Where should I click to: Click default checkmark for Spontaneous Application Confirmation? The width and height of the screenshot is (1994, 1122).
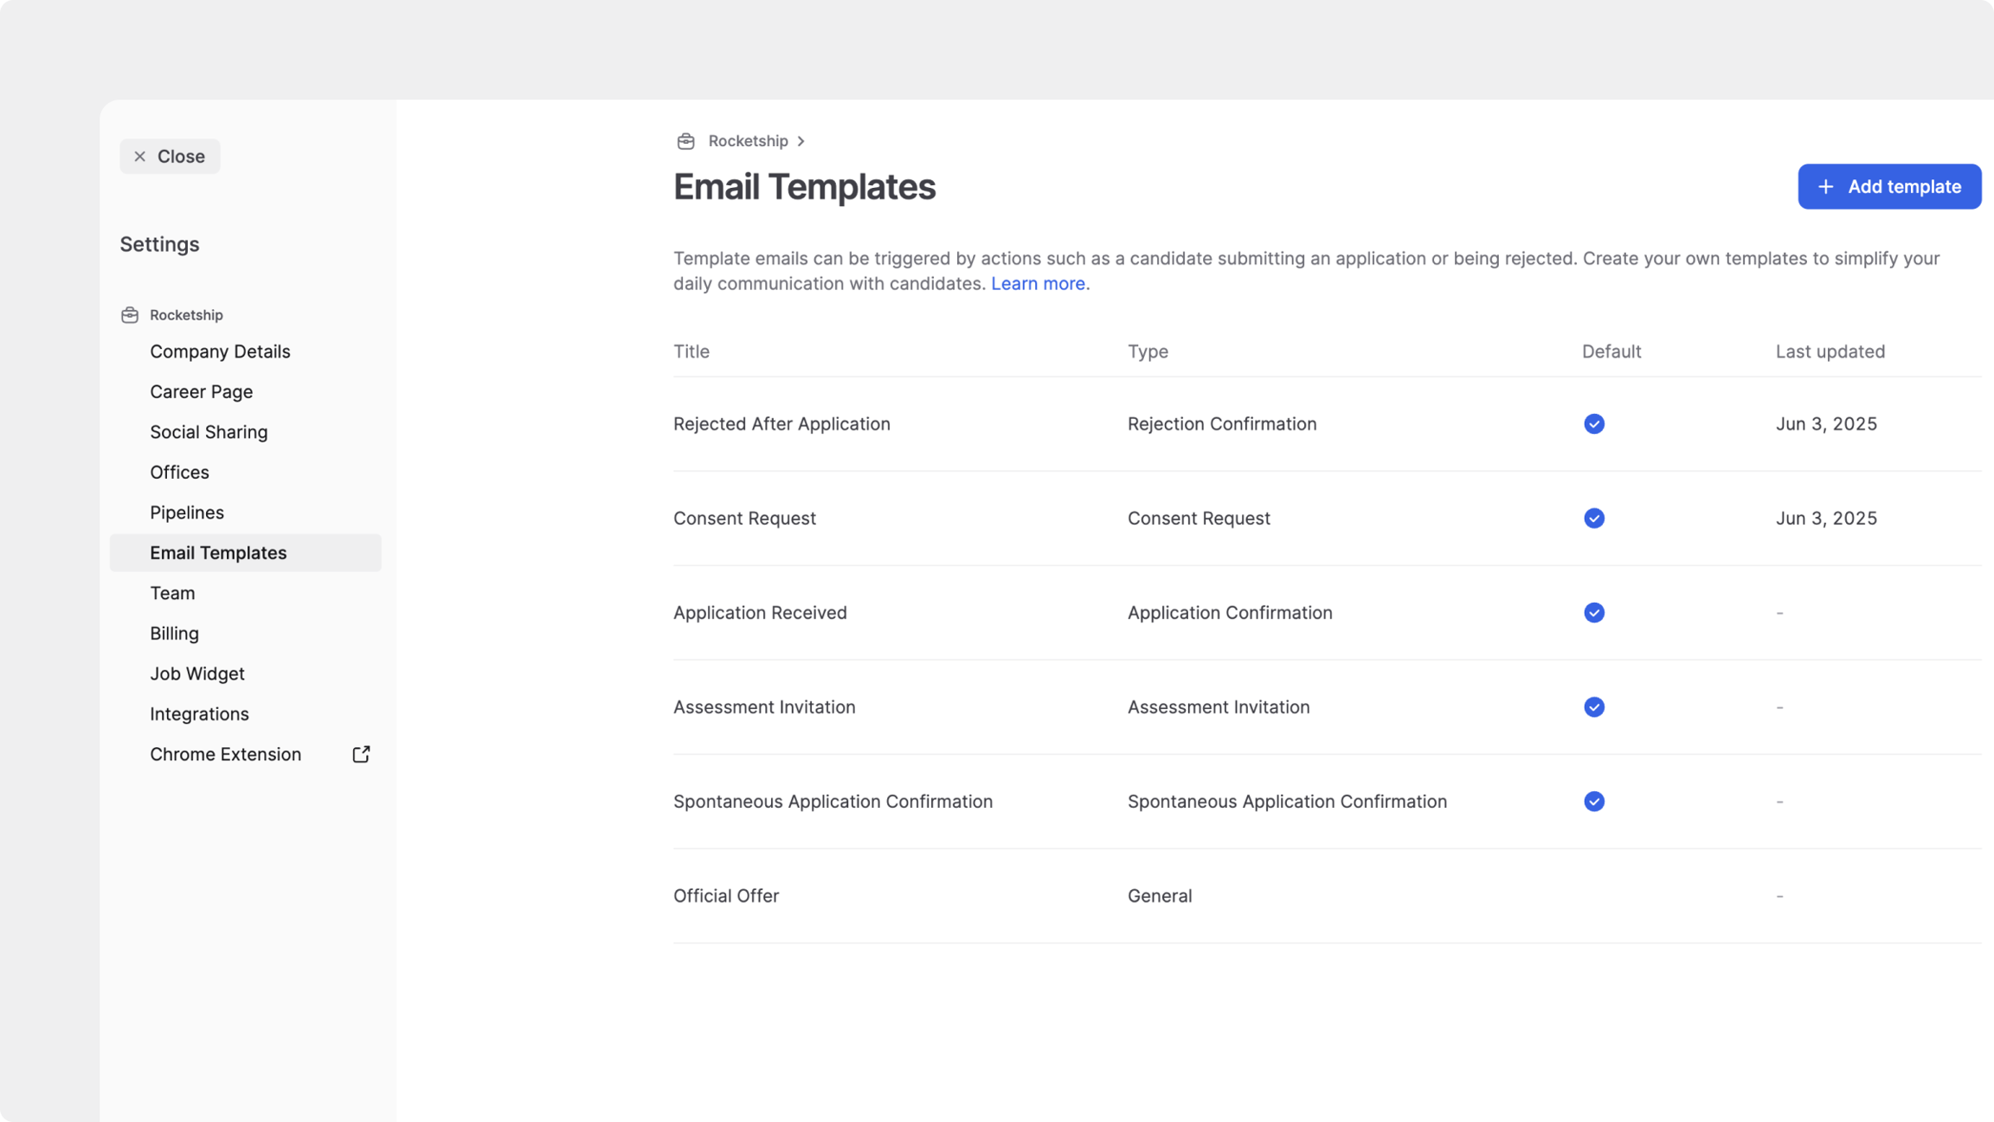tap(1593, 801)
